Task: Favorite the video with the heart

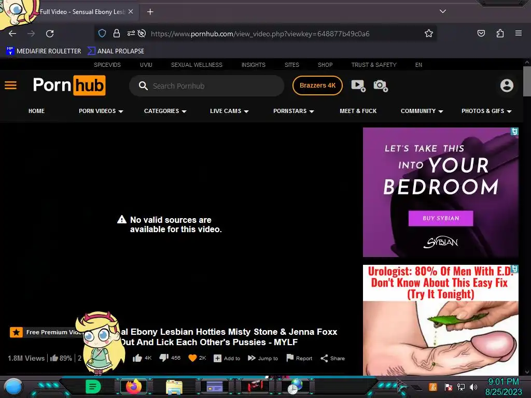Action: pos(197,358)
